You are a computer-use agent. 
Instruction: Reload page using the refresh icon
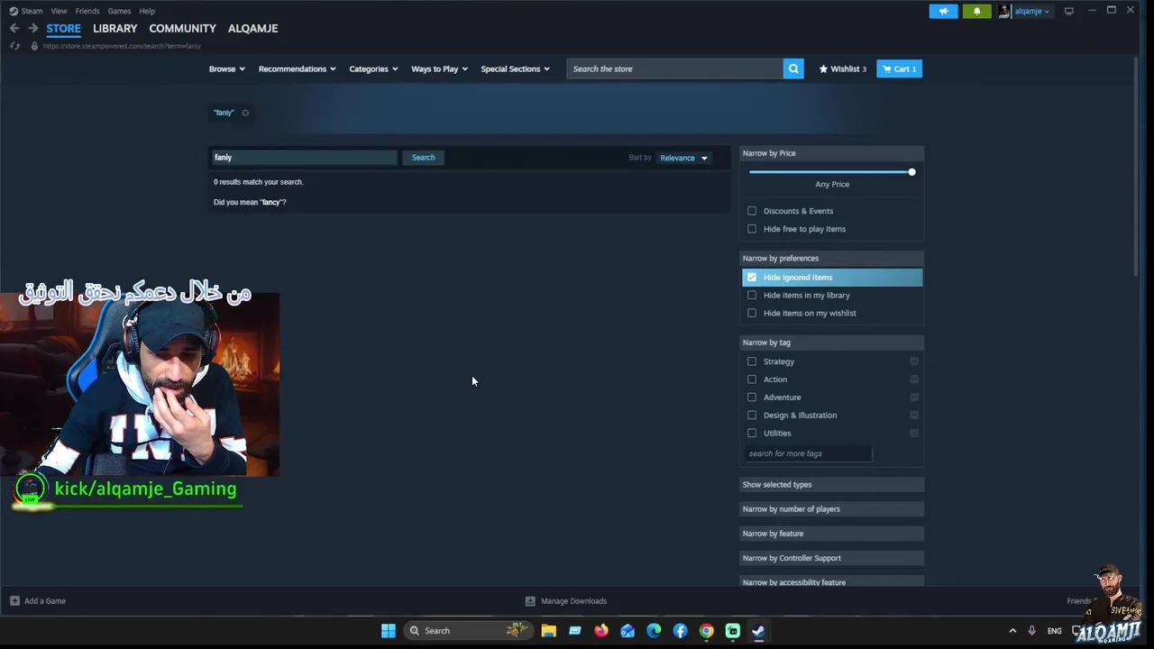click(14, 46)
